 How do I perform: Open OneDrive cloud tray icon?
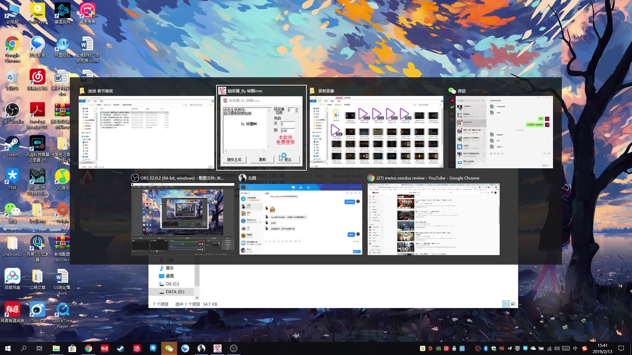point(533,348)
